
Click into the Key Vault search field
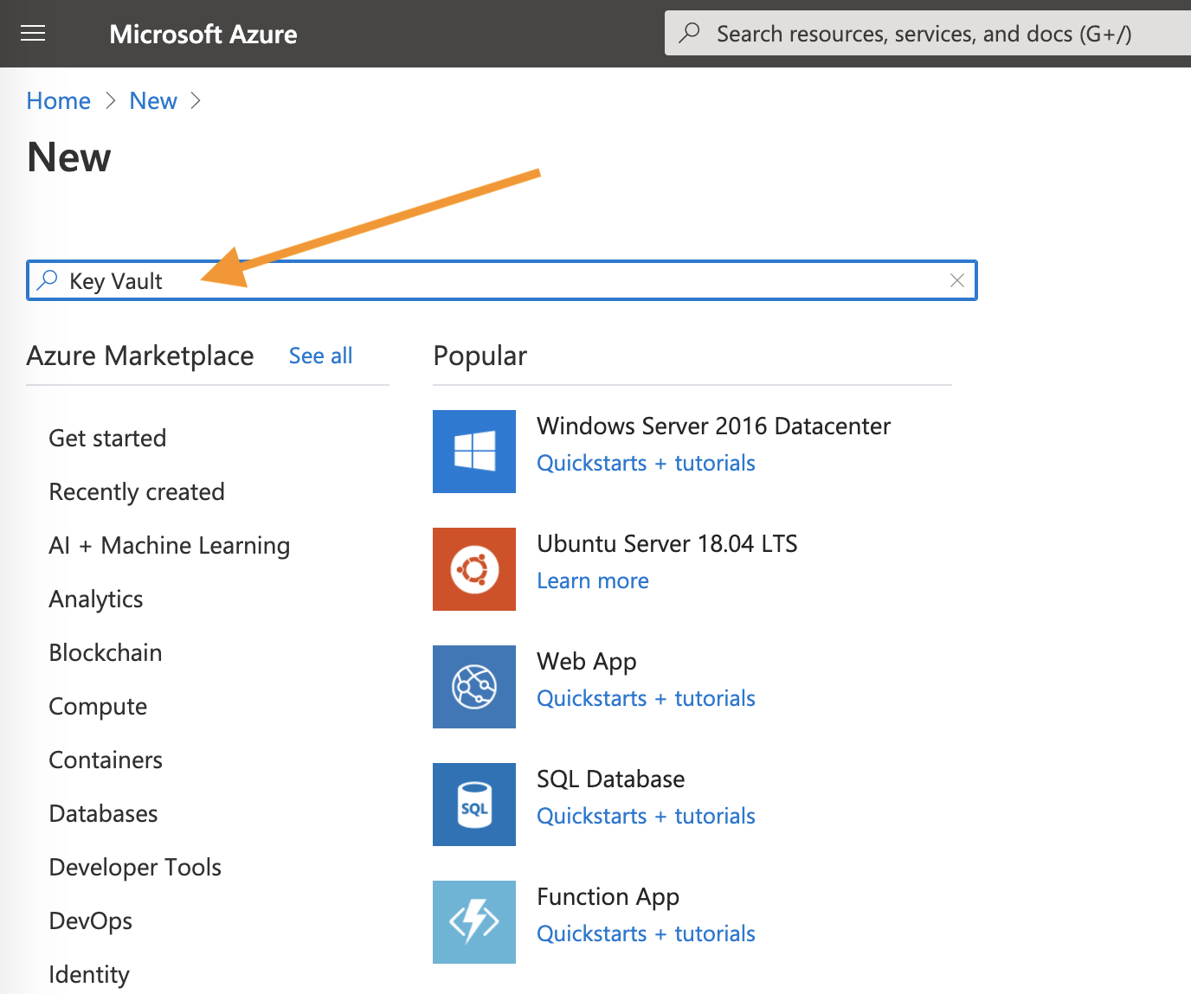tap(502, 280)
